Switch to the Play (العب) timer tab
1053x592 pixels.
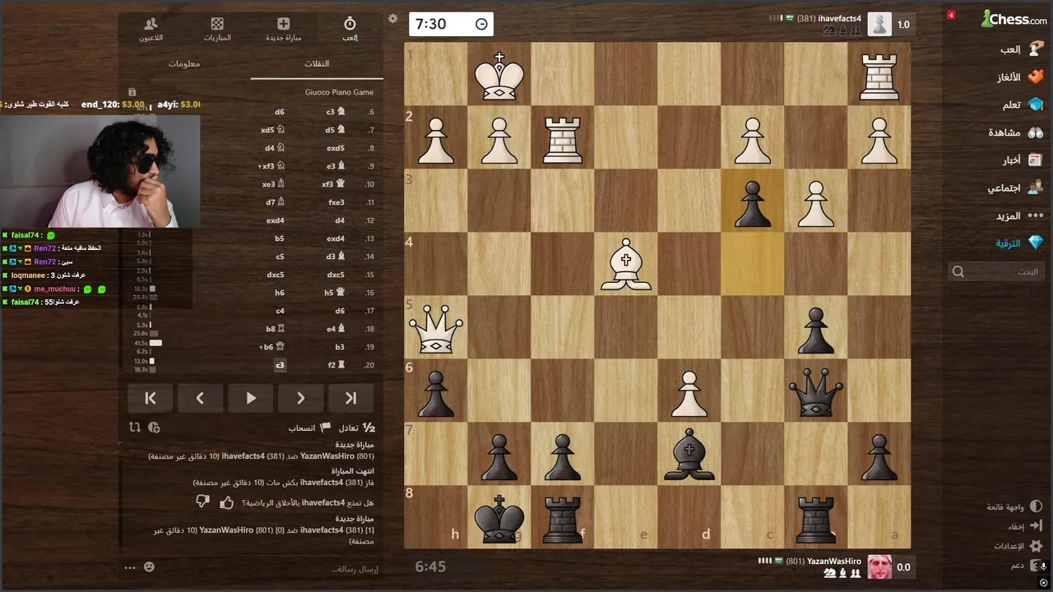click(350, 29)
